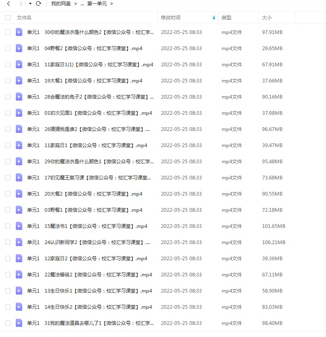326x337 pixels.
Task: Click the 106.21MB size cell
Action: (273, 242)
